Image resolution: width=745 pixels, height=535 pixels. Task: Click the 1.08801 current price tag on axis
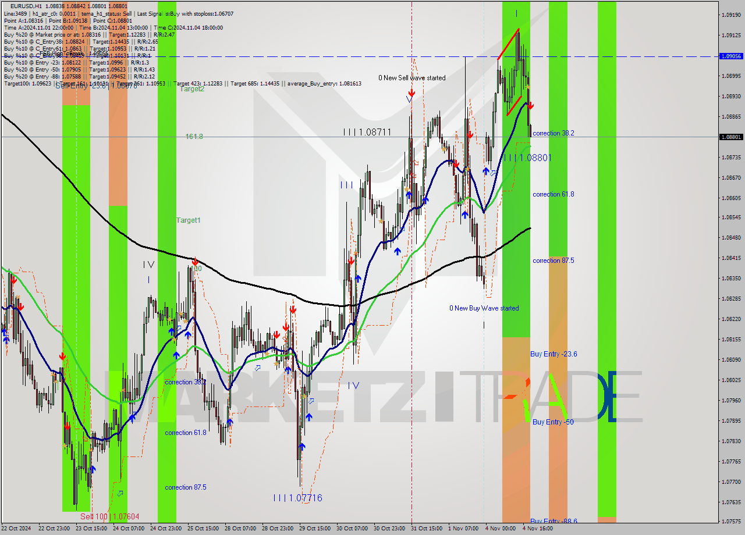click(730, 137)
